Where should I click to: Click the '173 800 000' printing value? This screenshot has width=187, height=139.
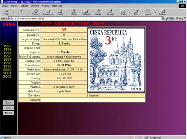pyautogui.click(x=64, y=78)
